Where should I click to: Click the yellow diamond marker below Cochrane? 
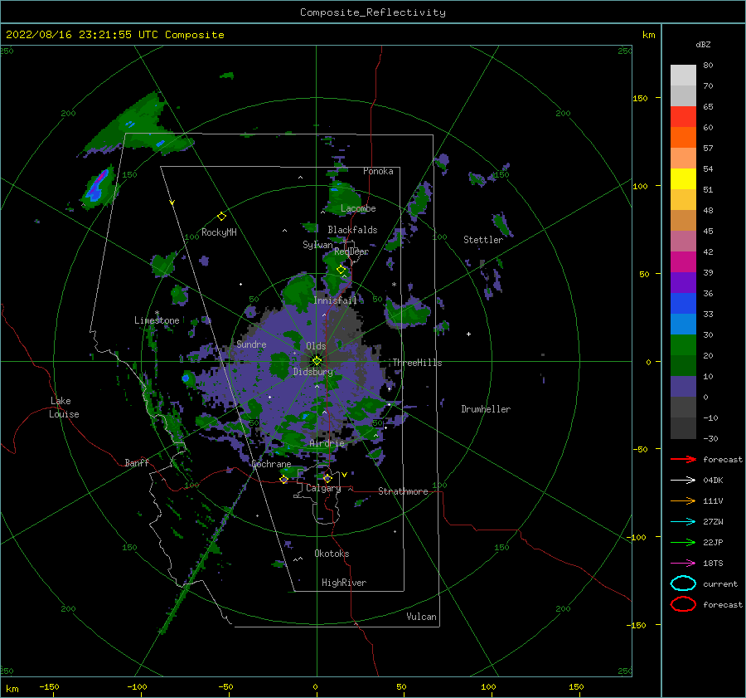283,479
